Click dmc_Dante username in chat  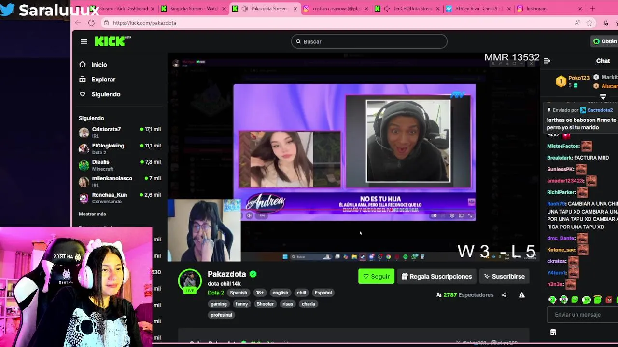(561, 238)
